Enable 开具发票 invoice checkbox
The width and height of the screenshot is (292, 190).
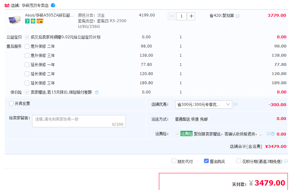pos(11,104)
